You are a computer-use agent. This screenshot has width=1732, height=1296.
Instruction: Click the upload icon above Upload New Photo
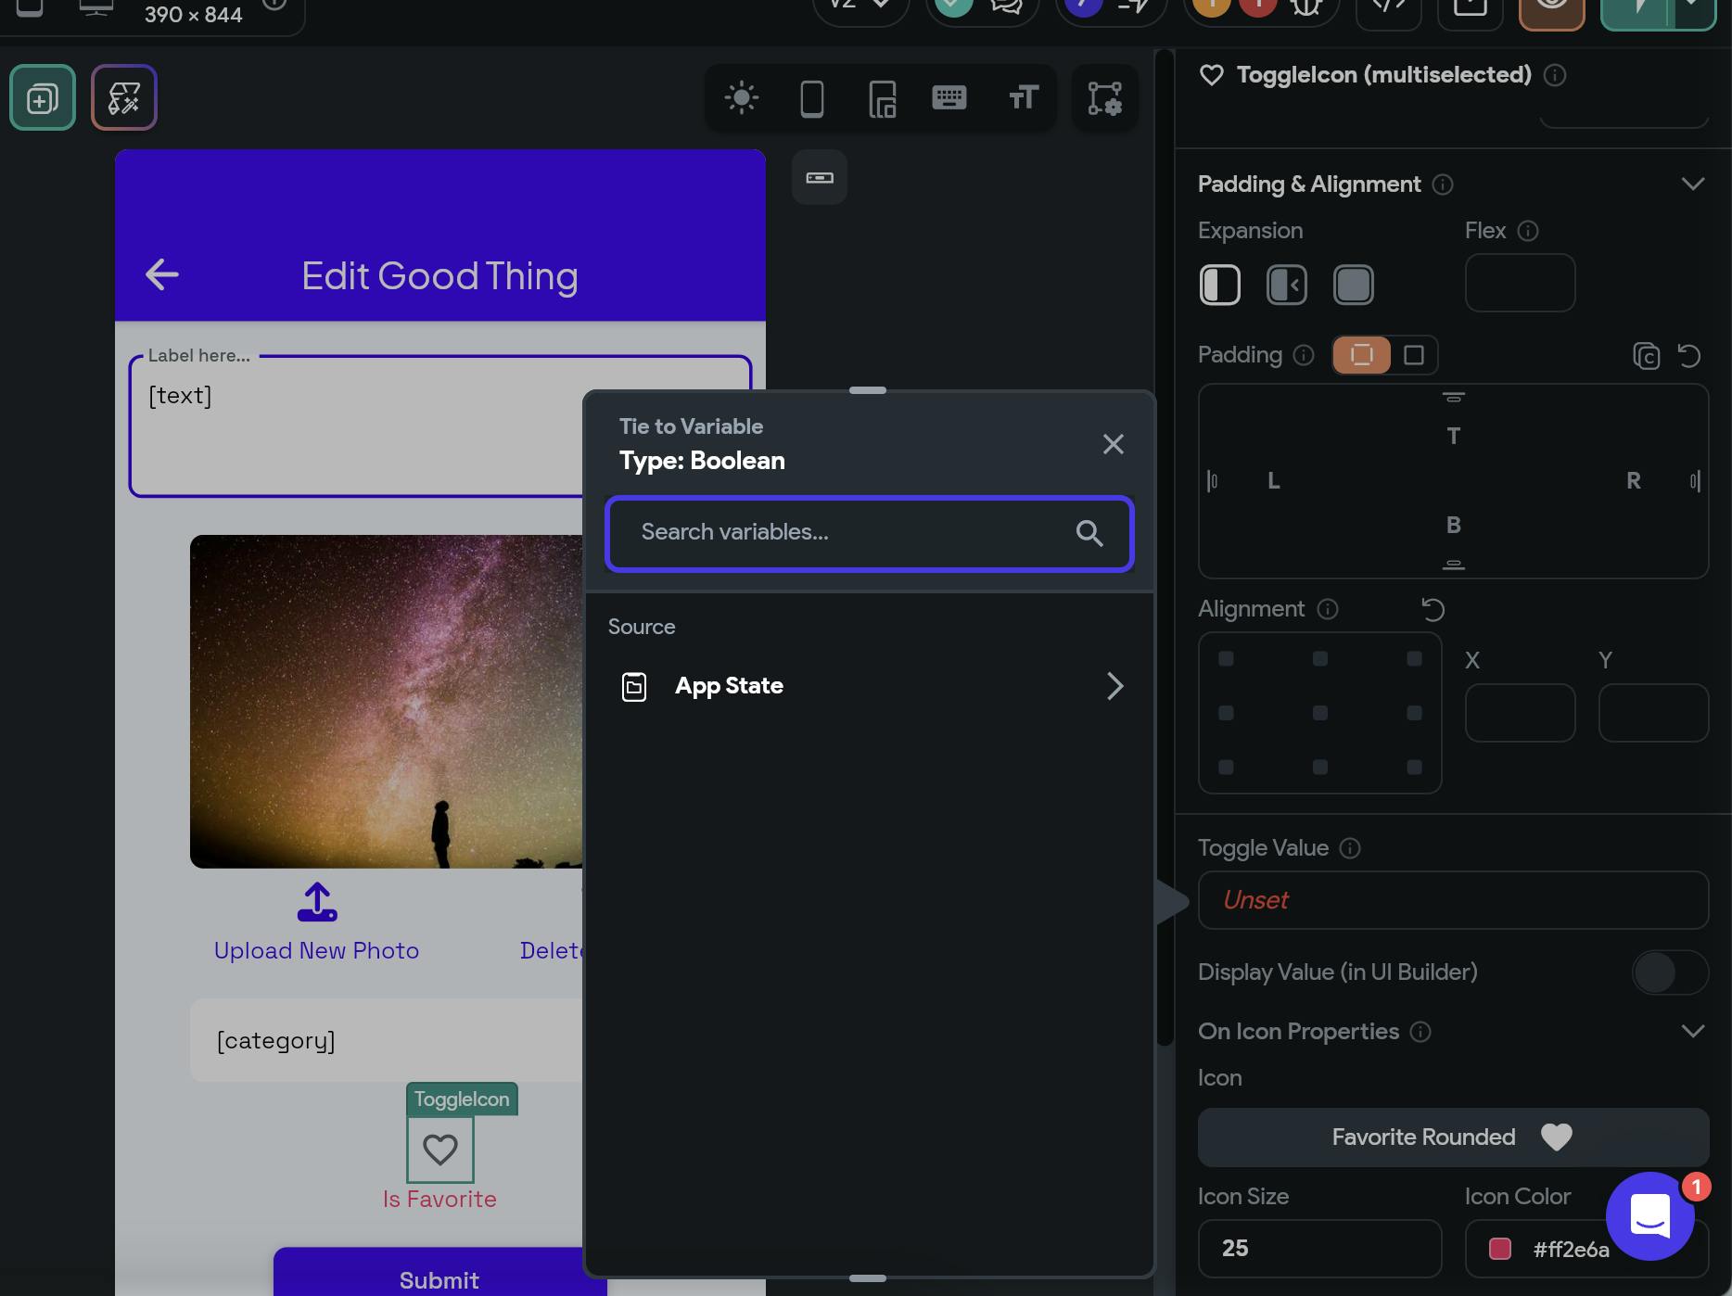click(317, 902)
